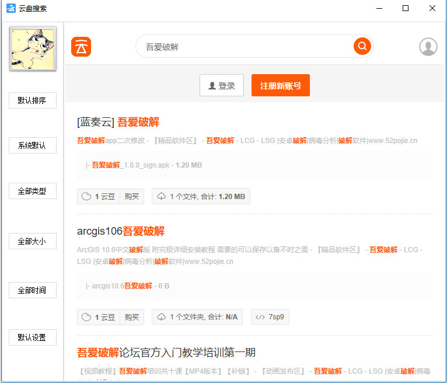The width and height of the screenshot is (447, 383).
Task: Select the 系统默认 option in sidebar
Action: tap(32, 145)
